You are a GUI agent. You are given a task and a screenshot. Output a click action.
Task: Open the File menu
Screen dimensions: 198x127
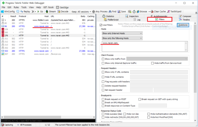(3, 7)
